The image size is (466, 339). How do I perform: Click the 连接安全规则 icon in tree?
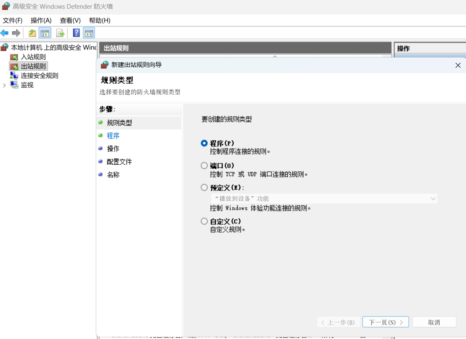14,76
